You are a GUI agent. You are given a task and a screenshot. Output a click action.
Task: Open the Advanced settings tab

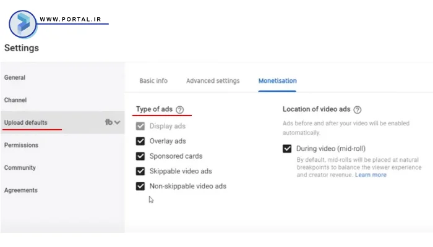point(213,81)
